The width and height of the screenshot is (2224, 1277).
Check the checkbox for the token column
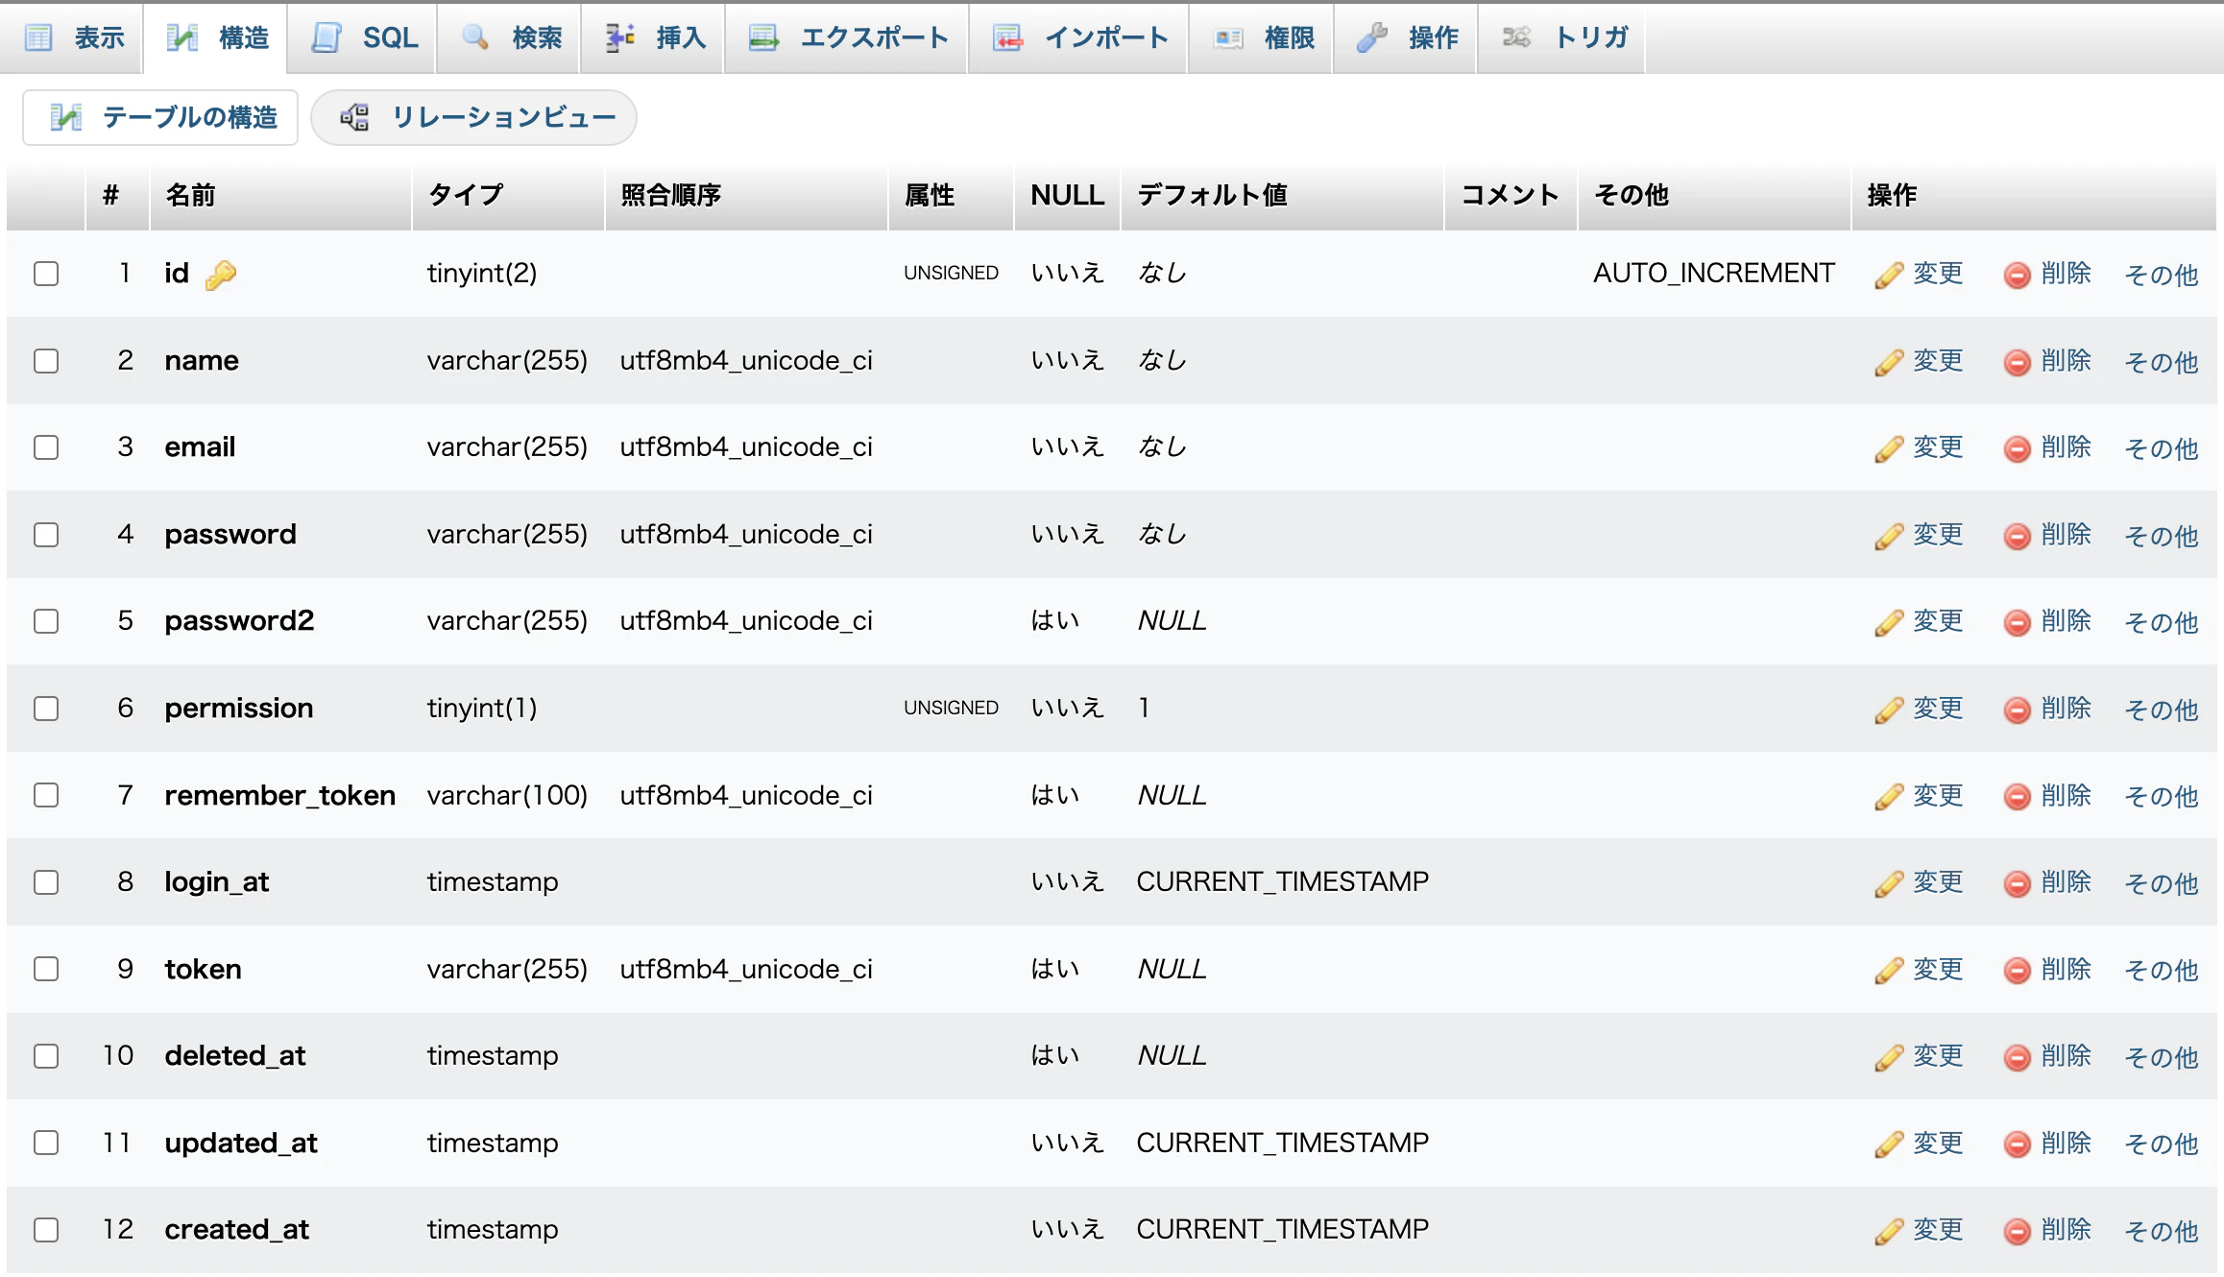[x=46, y=969]
